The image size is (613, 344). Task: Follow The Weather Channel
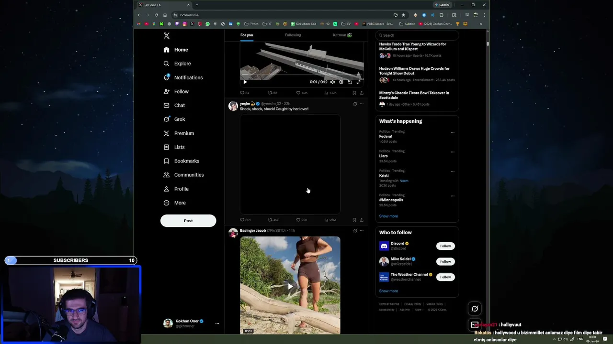pyautogui.click(x=445, y=277)
